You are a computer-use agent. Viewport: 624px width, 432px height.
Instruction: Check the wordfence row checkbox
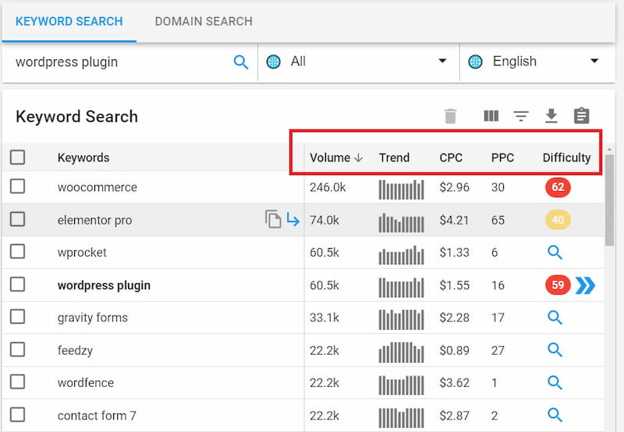click(17, 382)
